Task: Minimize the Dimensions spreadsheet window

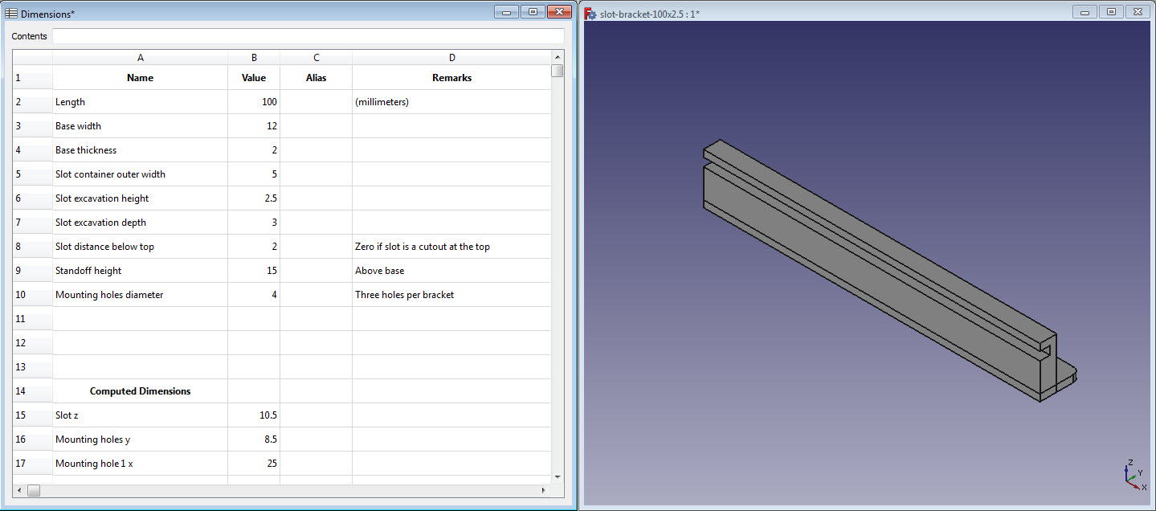Action: coord(505,11)
